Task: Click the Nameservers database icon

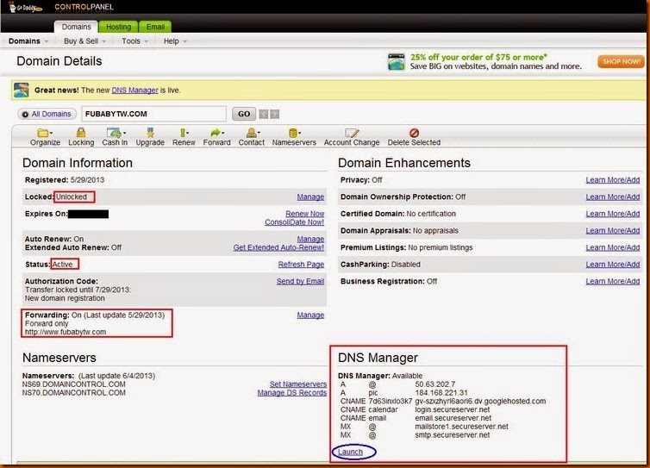Action: (292, 133)
